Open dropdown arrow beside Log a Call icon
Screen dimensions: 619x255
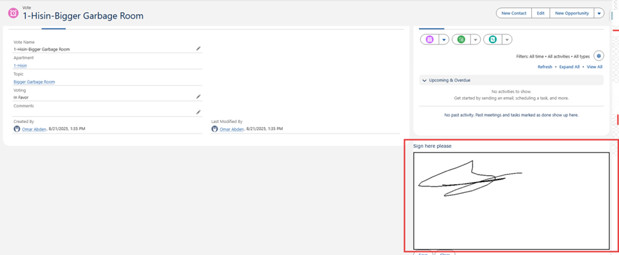pyautogui.click(x=507, y=39)
